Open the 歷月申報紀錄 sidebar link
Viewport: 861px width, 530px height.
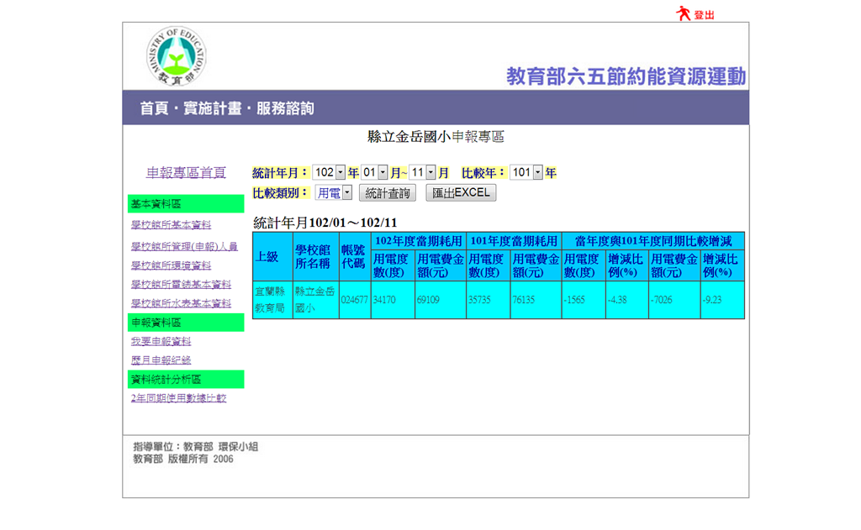coord(161,360)
